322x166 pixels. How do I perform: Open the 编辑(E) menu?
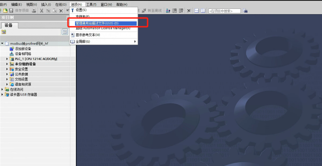(x=17, y=5)
